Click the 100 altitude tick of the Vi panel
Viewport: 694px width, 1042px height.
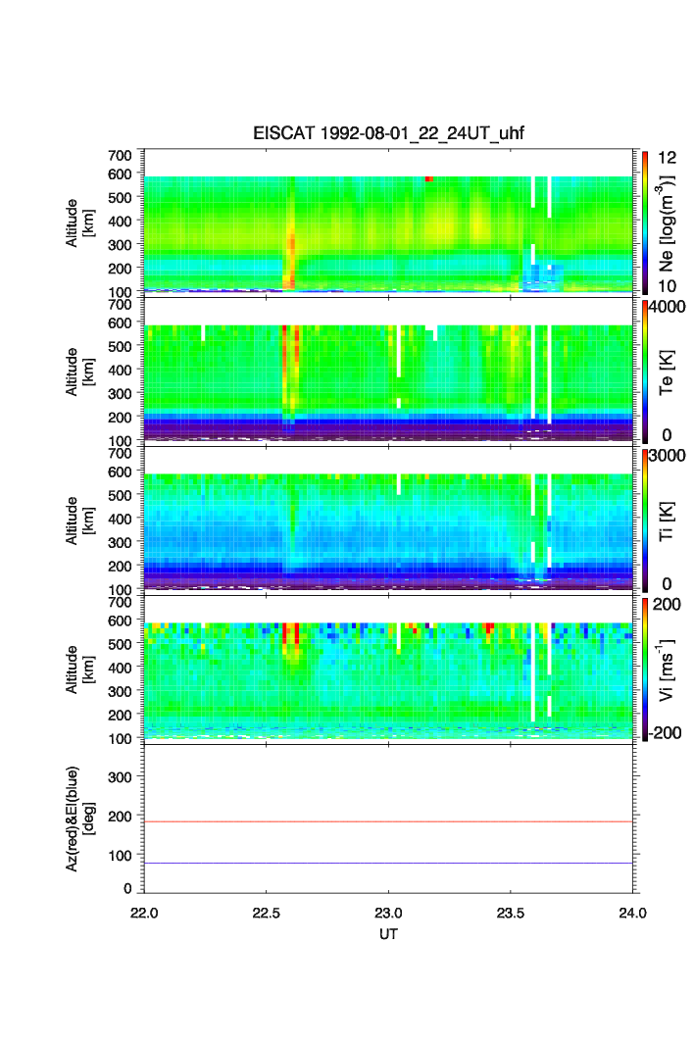[x=120, y=739]
